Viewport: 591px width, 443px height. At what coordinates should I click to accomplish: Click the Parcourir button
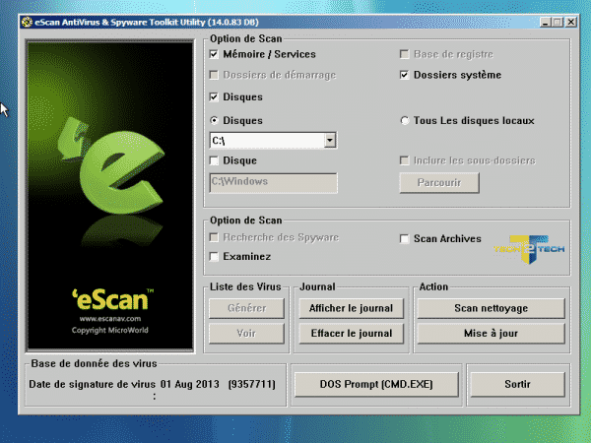click(439, 183)
